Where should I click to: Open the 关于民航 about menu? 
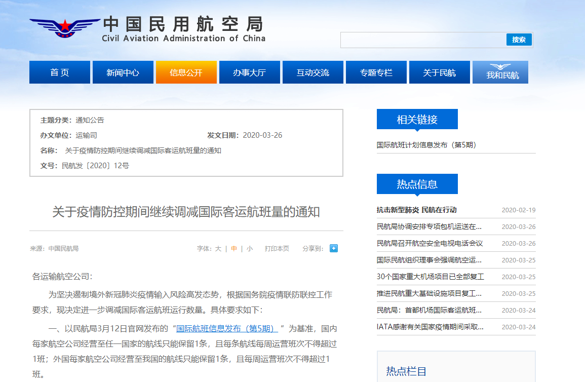click(x=440, y=72)
